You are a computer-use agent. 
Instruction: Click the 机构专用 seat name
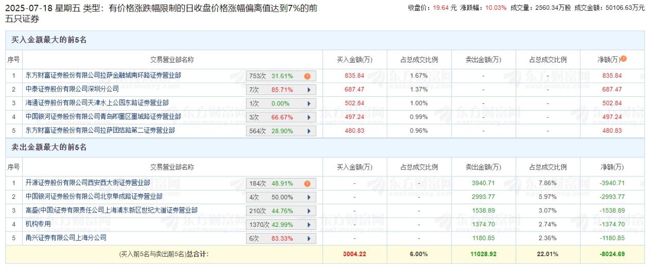point(38,224)
